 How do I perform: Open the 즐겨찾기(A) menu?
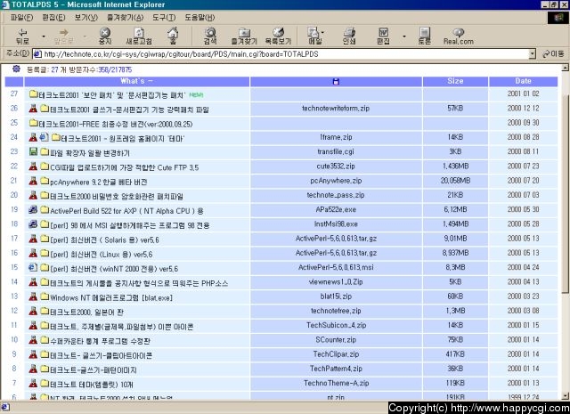click(x=125, y=18)
